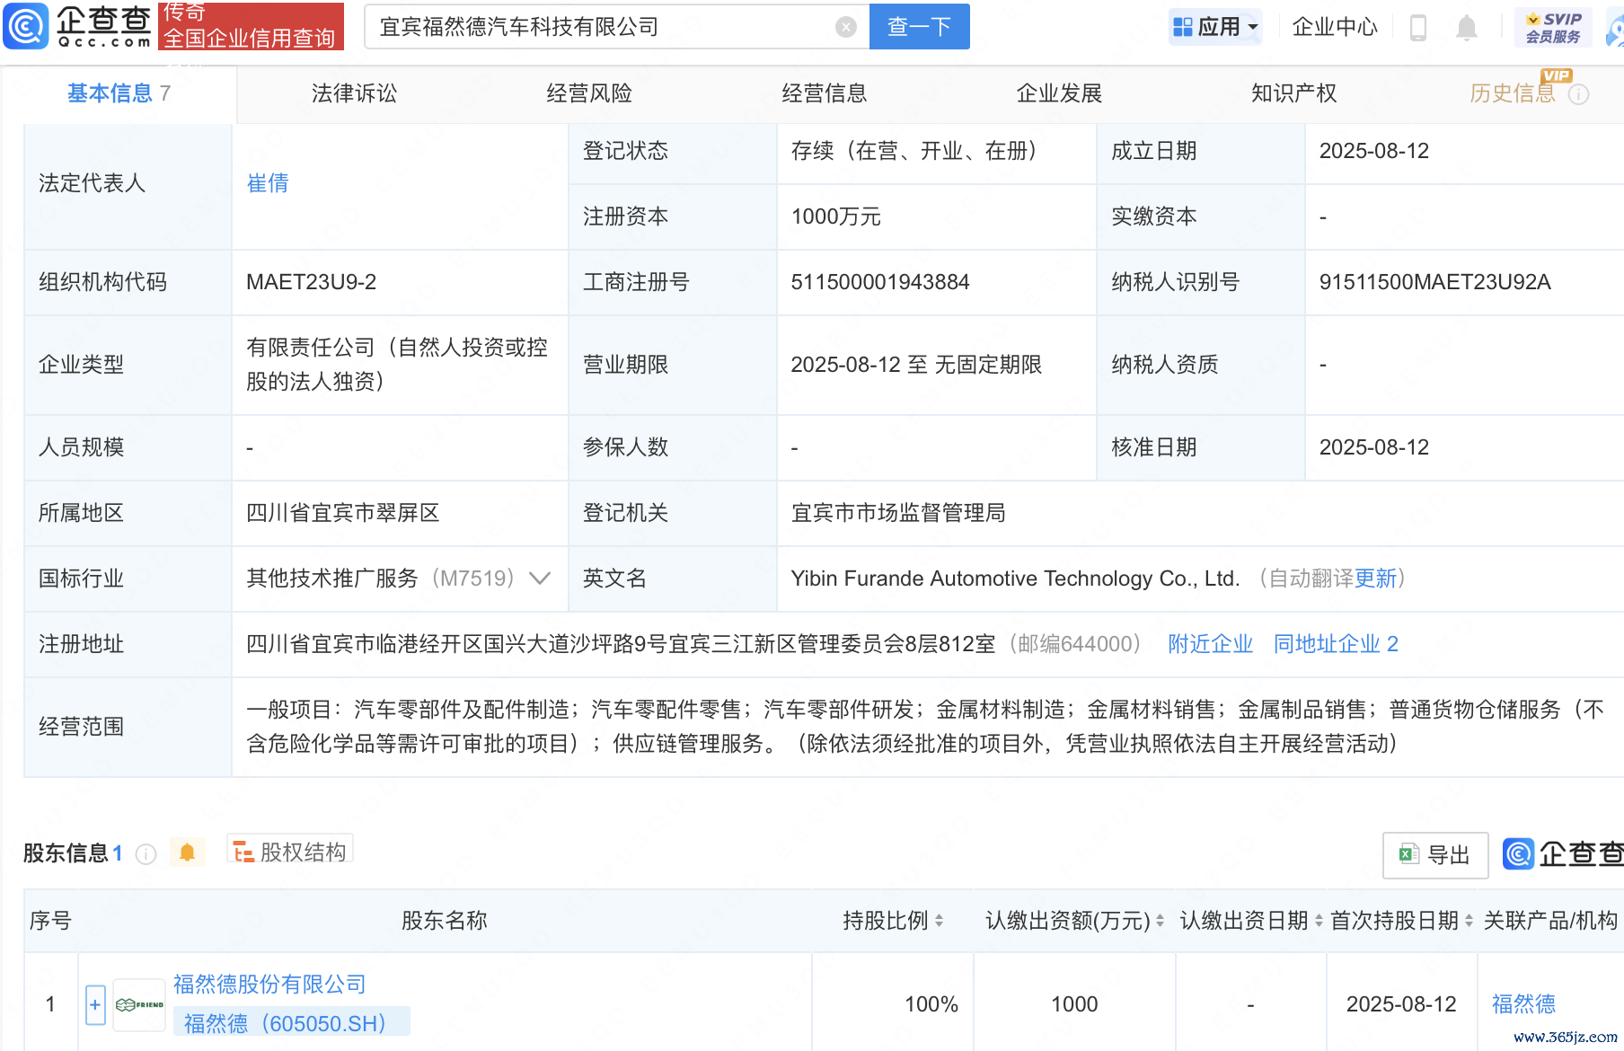Viewport: 1624px width, 1051px height.
Task: Expand shareholder row with plus button
Action: tap(95, 1004)
